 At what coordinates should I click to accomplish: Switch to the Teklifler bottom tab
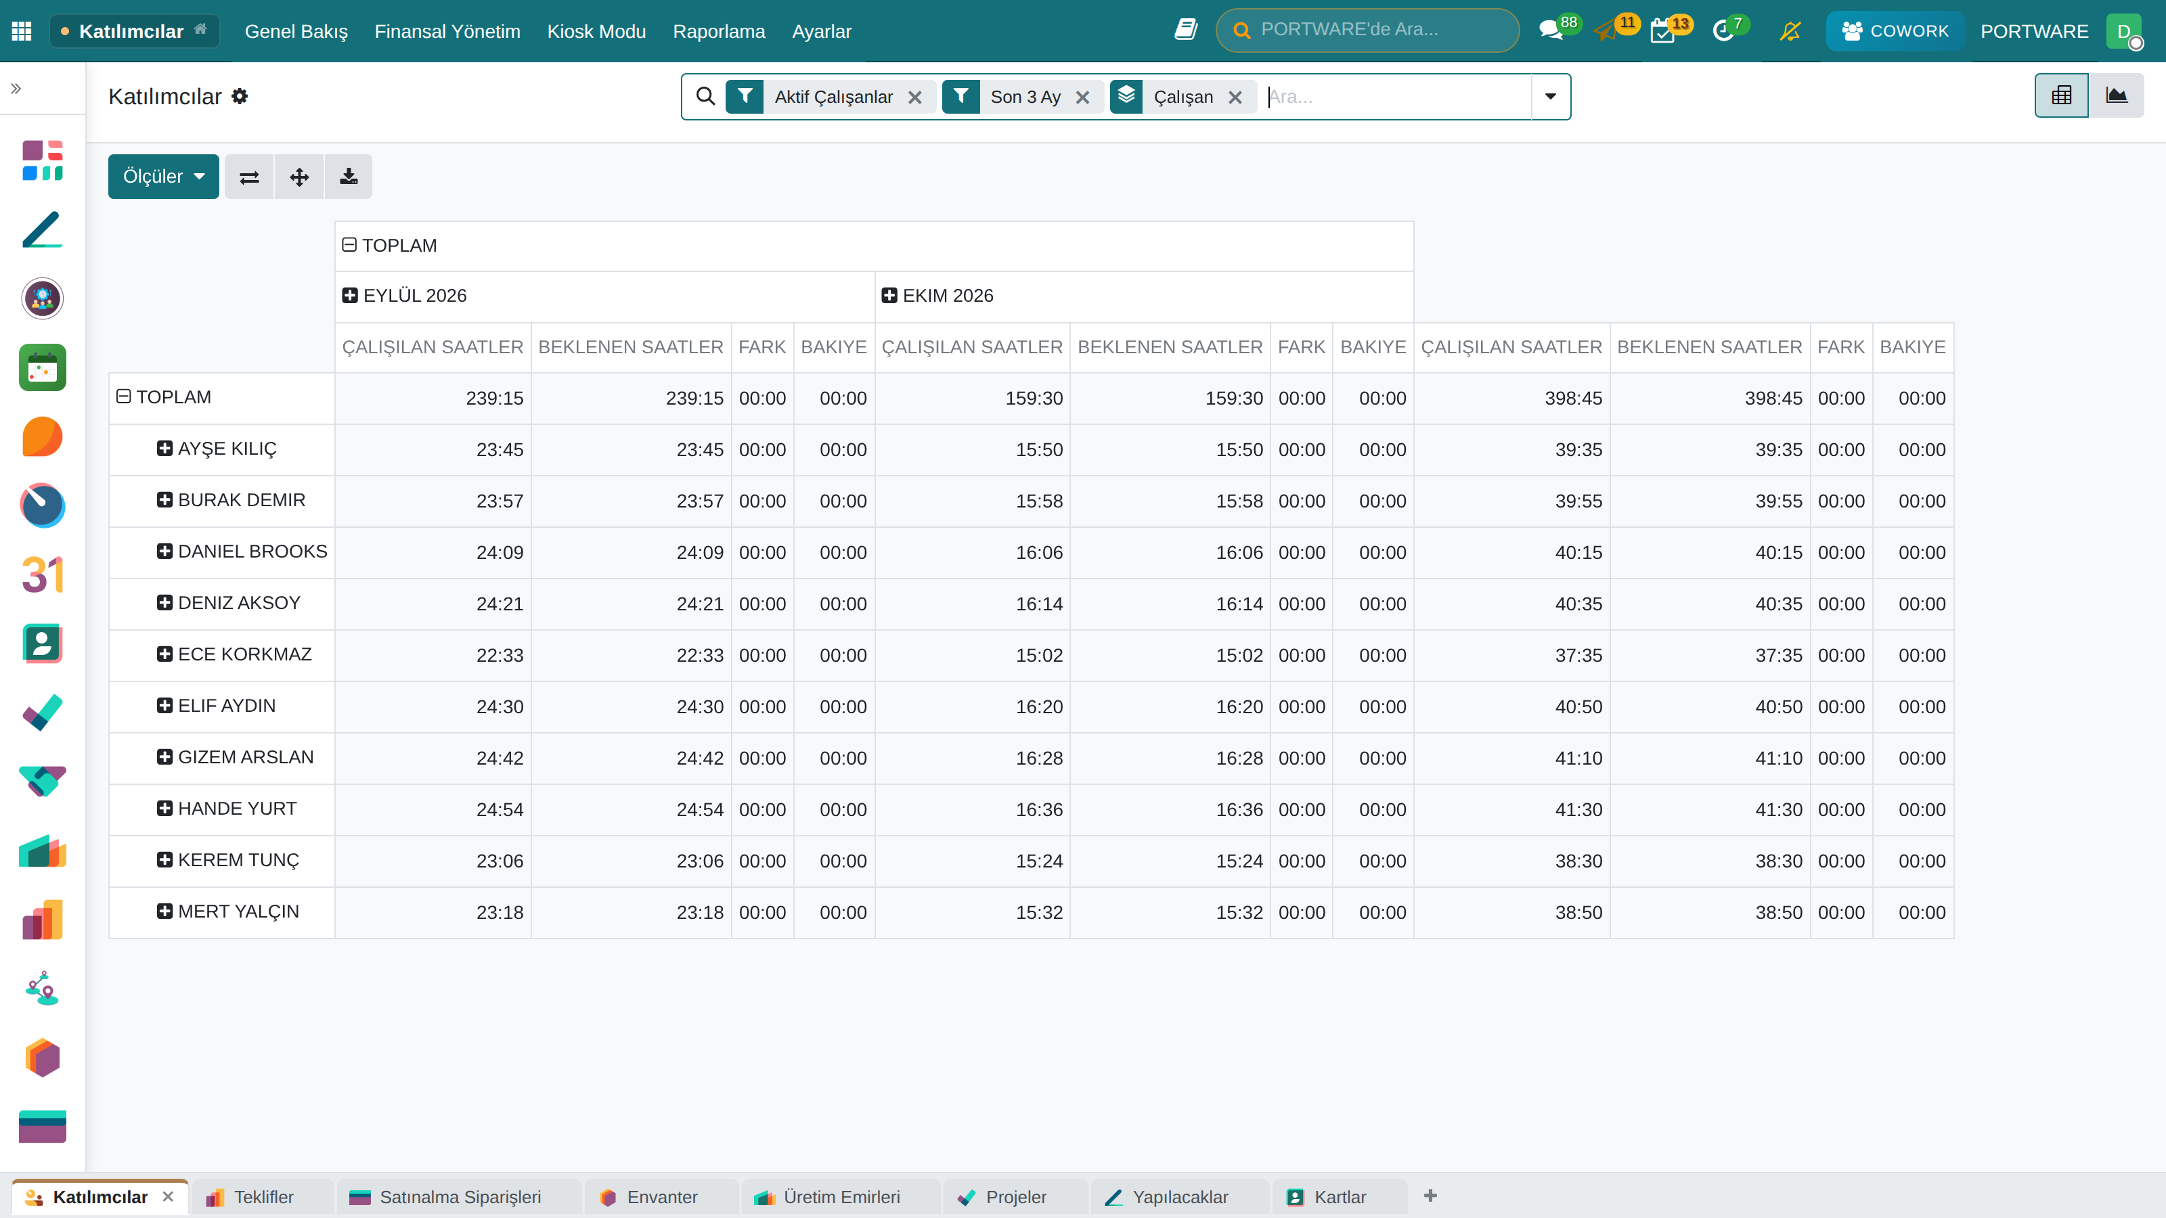coord(263,1197)
